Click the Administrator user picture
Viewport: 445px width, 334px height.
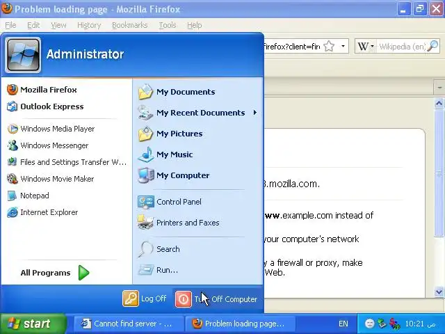(23, 54)
